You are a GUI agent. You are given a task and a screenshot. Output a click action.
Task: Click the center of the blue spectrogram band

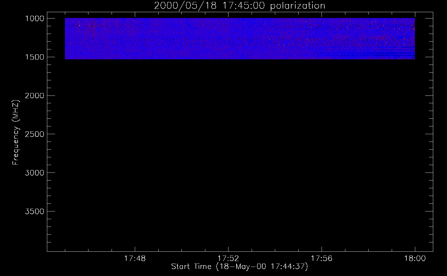tap(240, 39)
